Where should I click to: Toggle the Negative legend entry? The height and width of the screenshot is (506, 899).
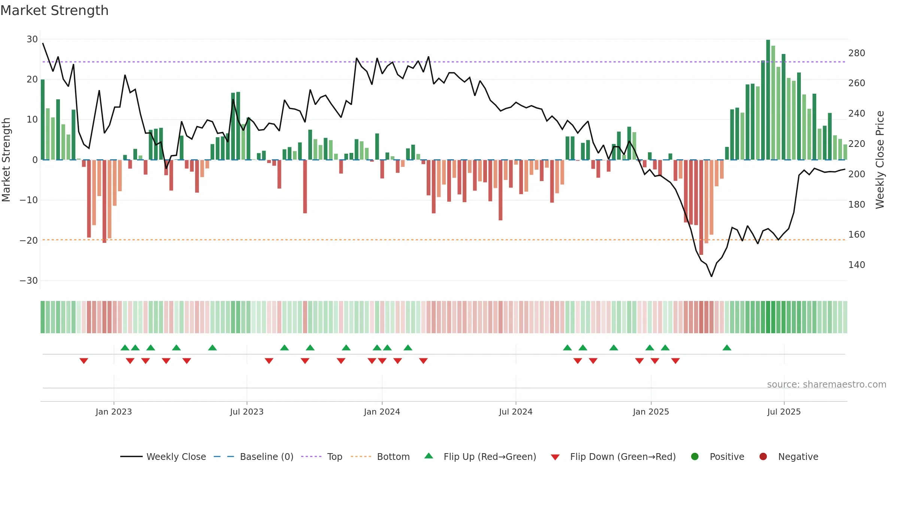pos(788,457)
